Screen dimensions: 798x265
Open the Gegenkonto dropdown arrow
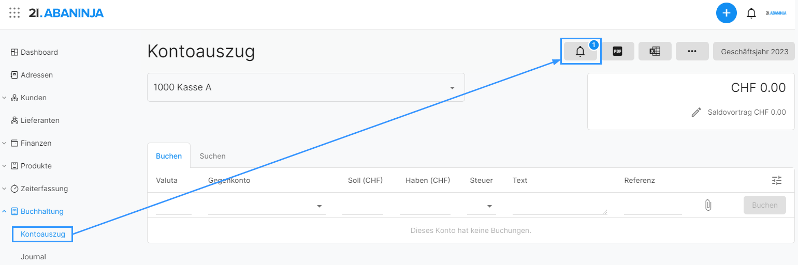[318, 207]
